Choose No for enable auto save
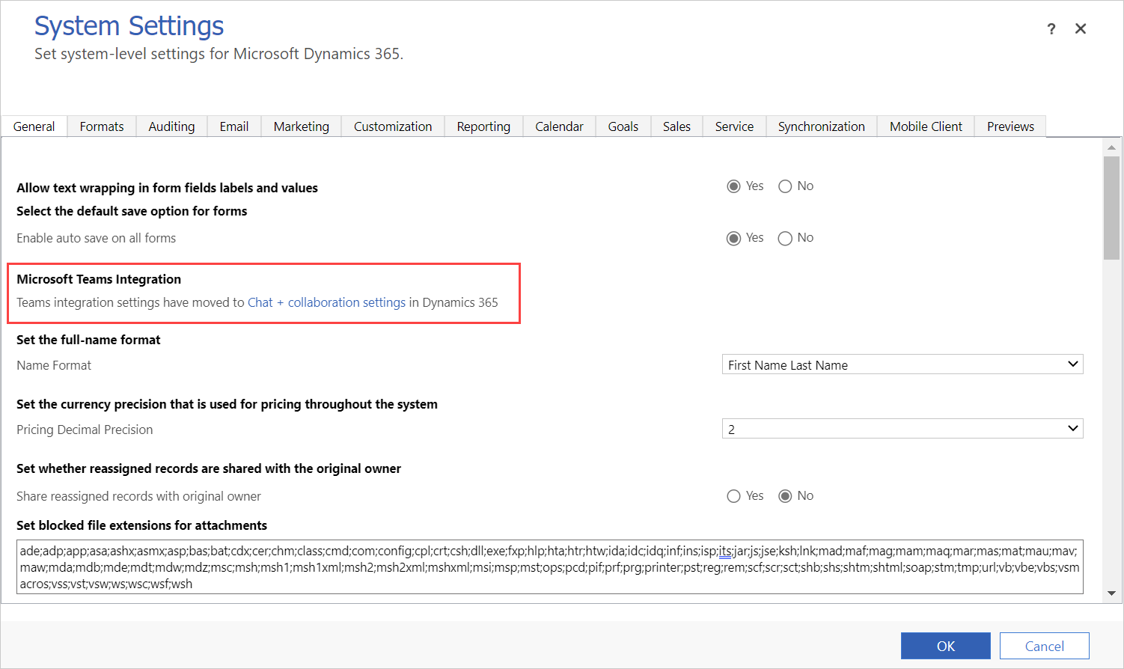Viewport: 1124px width, 669px height. click(x=785, y=238)
